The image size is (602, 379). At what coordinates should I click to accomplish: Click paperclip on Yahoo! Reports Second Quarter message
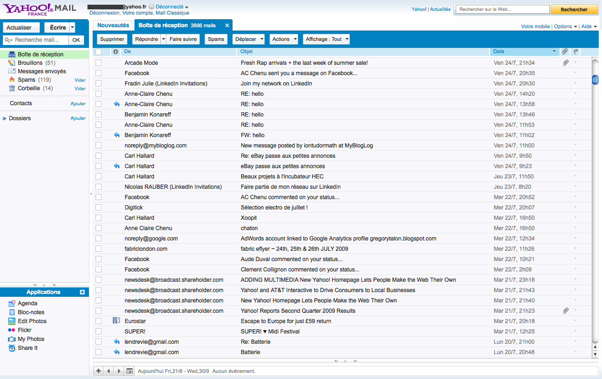(566, 311)
